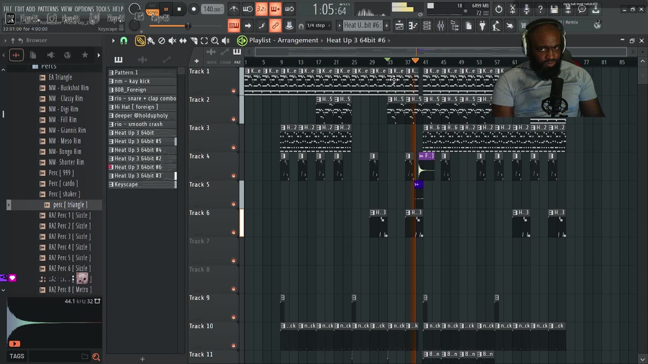Click the tempo 140.000 field
This screenshot has height=364, width=648.
tap(212, 9)
